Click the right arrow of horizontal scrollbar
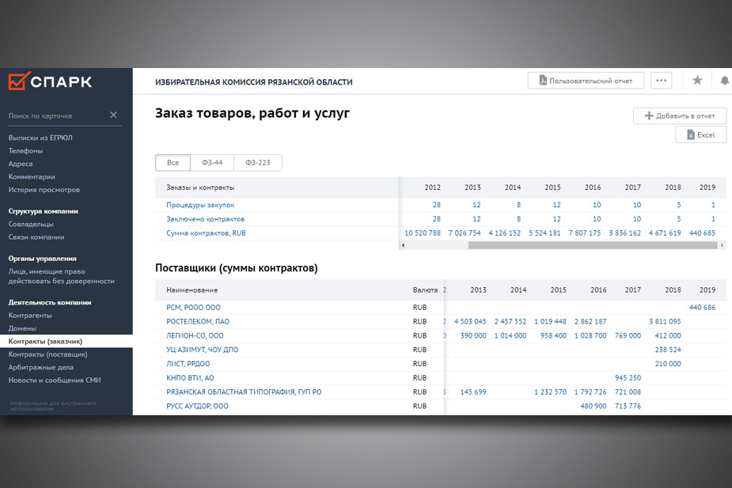 coord(722,246)
